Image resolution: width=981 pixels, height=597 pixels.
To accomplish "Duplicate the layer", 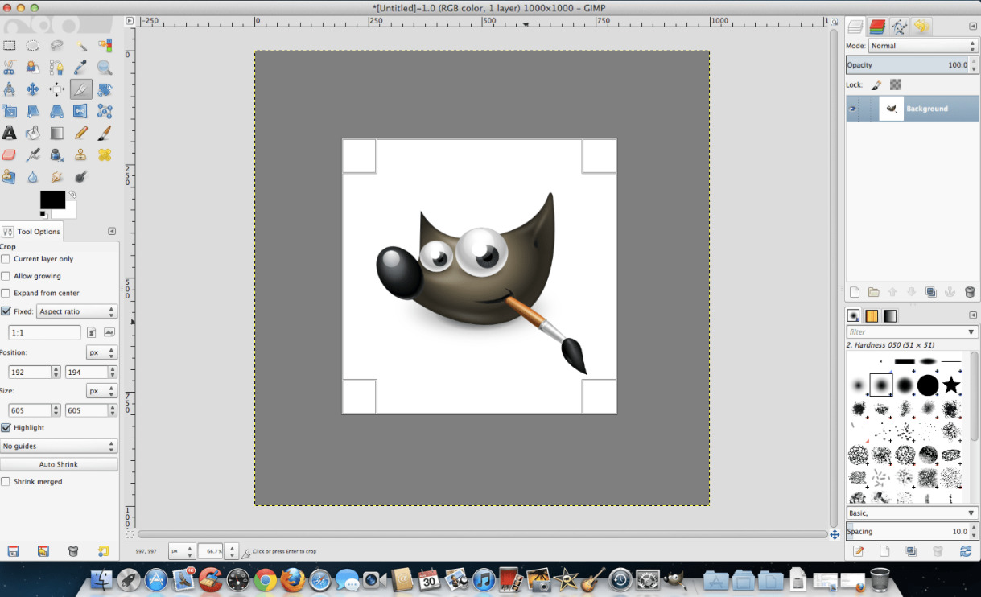I will click(x=931, y=292).
